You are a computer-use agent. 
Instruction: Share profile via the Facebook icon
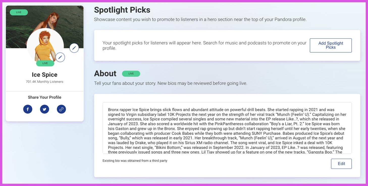(x=28, y=109)
